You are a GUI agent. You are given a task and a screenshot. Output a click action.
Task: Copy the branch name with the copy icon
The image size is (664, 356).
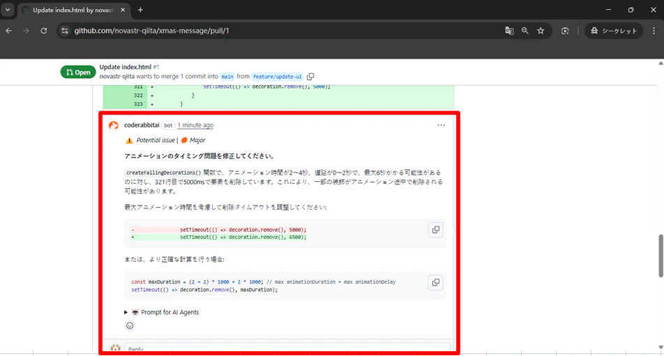pyautogui.click(x=310, y=77)
